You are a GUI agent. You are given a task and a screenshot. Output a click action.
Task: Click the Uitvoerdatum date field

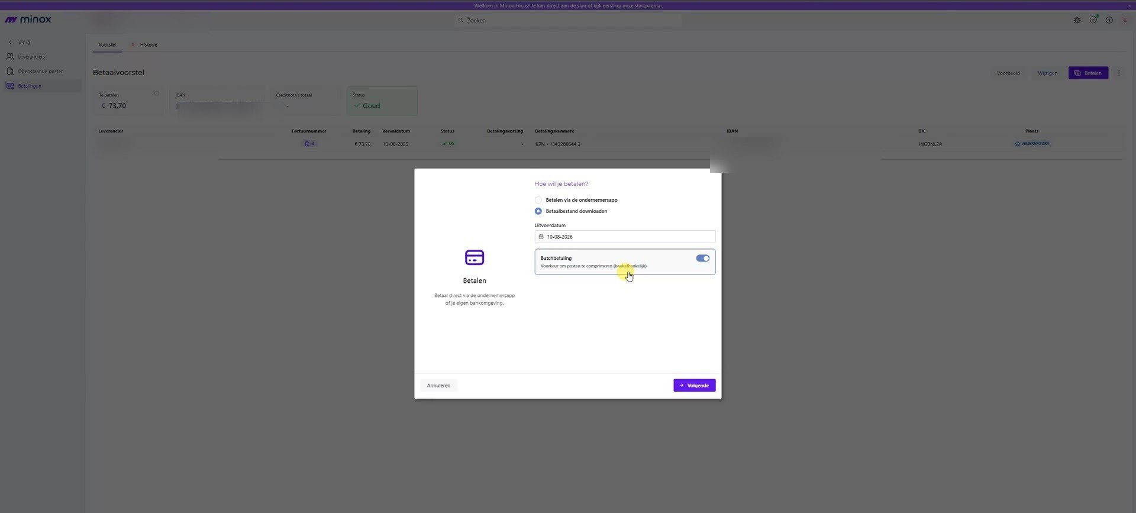[625, 237]
